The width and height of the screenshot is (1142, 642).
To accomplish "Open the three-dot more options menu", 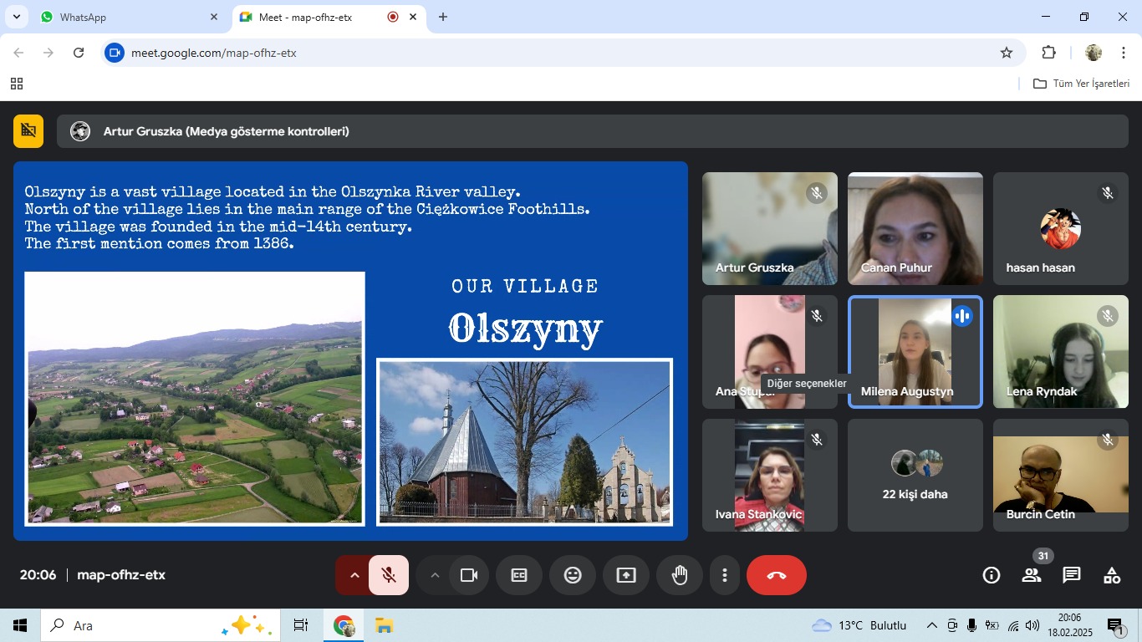I will pos(725,575).
